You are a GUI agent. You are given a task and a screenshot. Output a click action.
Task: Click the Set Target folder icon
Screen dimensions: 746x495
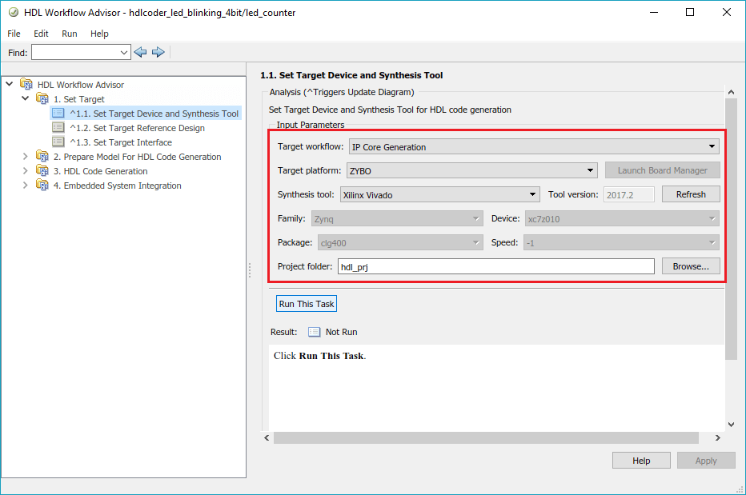click(42, 99)
